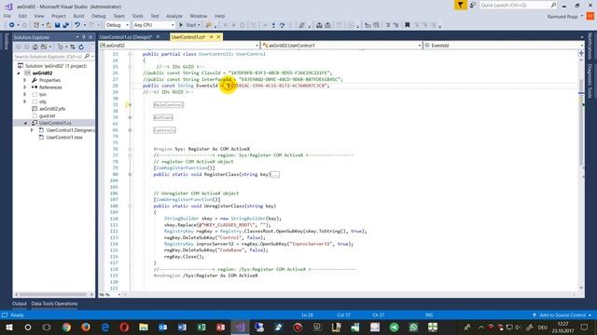Click the Raimund Popp account name
Image resolution: width=597 pixels, height=335 pixels.
click(562, 17)
